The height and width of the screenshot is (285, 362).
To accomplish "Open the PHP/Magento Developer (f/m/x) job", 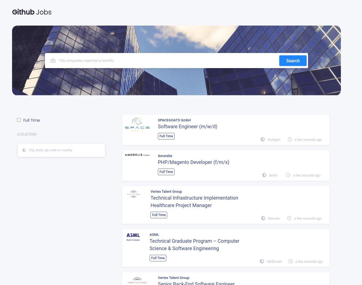I will 193,162.
